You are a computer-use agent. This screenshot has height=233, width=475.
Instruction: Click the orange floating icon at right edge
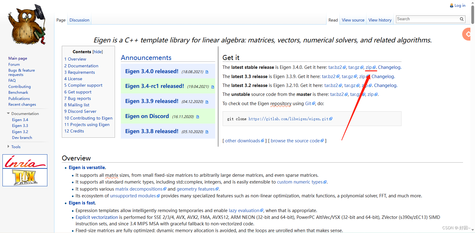point(467,34)
